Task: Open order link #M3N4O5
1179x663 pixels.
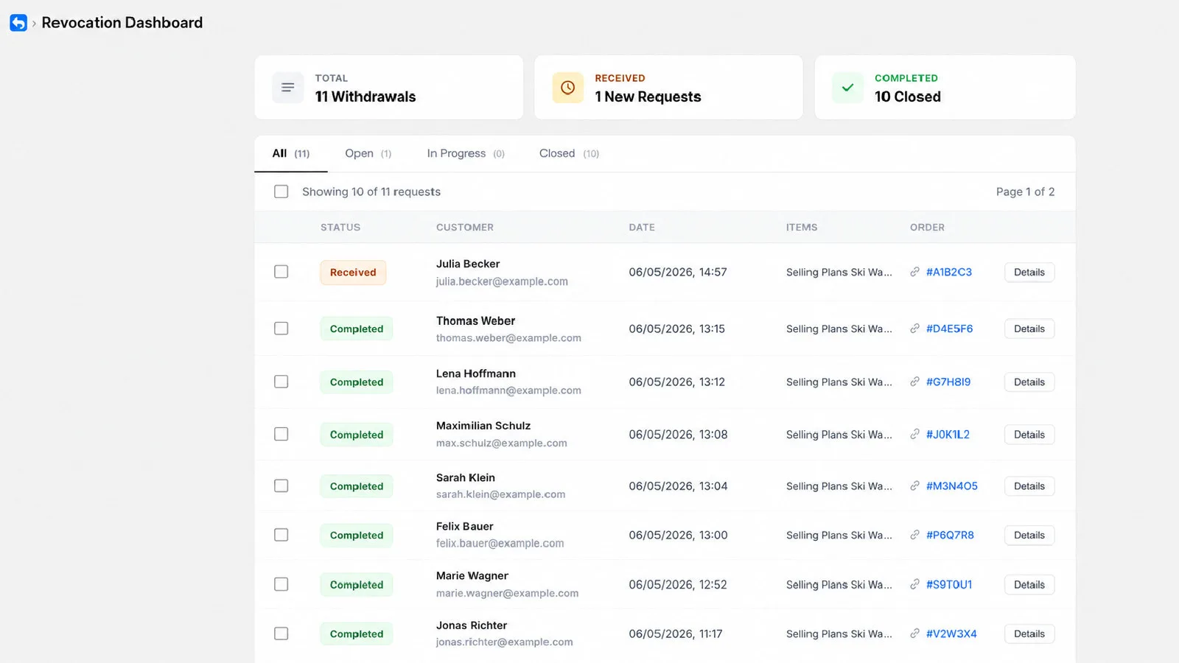Action: click(x=952, y=486)
